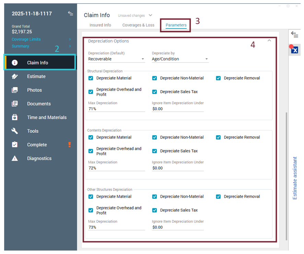Screen dimensions: 304x254
Task: Click the Complete clipboard check icon
Action: 15,145
